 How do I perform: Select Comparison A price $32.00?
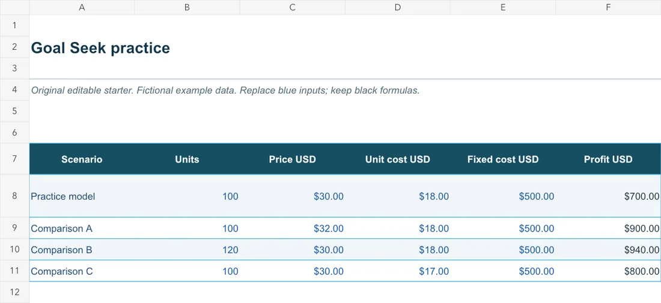point(293,229)
